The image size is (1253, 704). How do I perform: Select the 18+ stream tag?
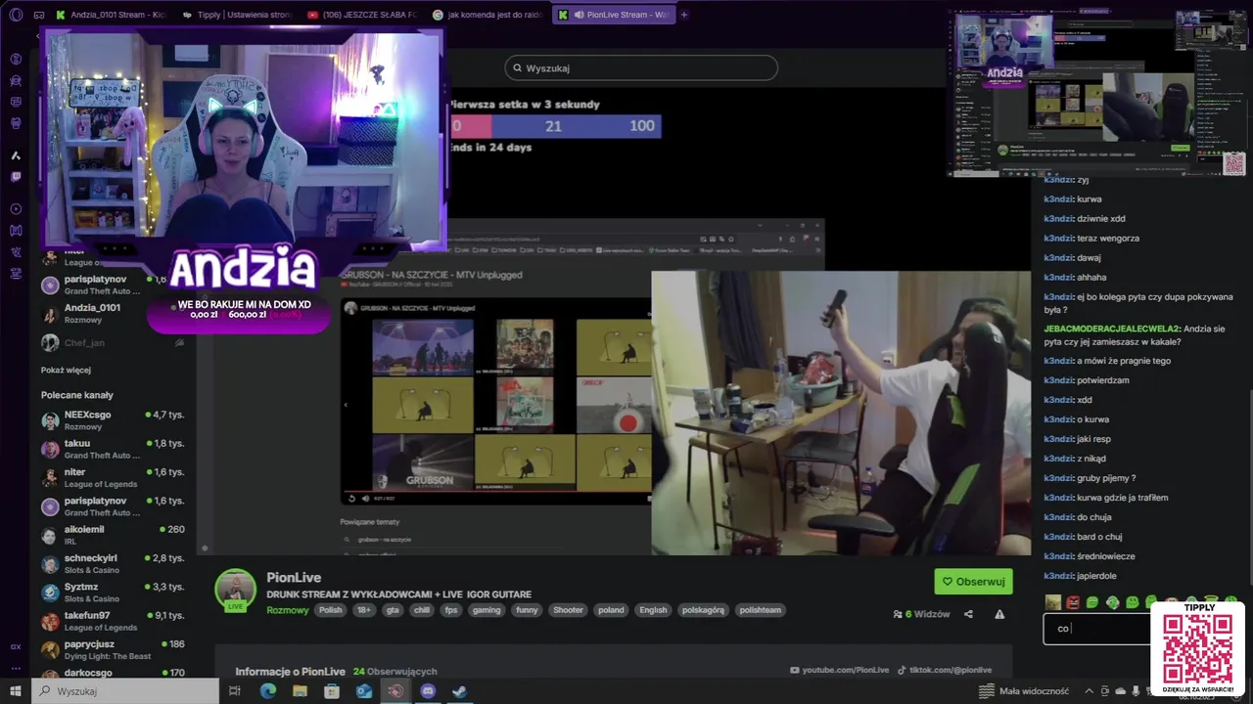[364, 610]
